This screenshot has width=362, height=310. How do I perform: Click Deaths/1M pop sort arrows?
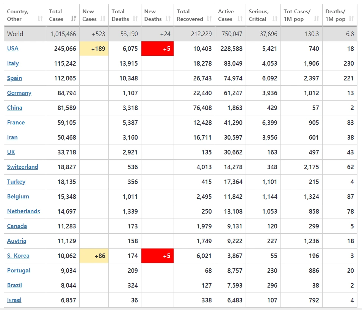click(351, 19)
